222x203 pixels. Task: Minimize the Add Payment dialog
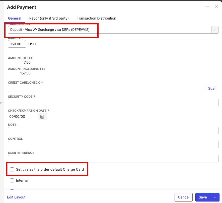click(207, 7)
